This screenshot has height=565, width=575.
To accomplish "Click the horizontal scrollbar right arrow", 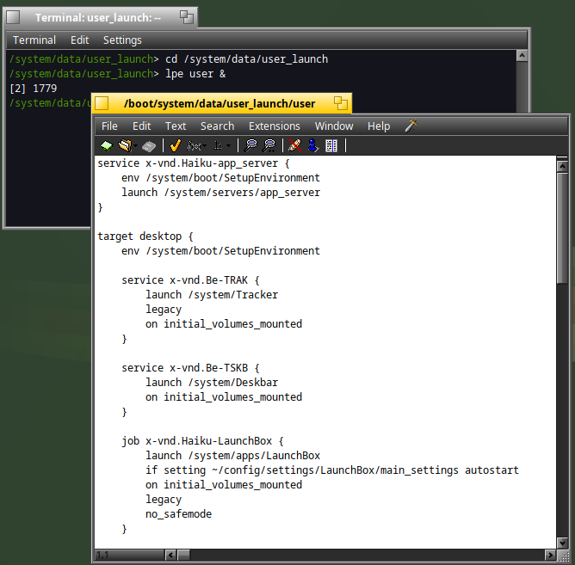I will pyautogui.click(x=550, y=555).
